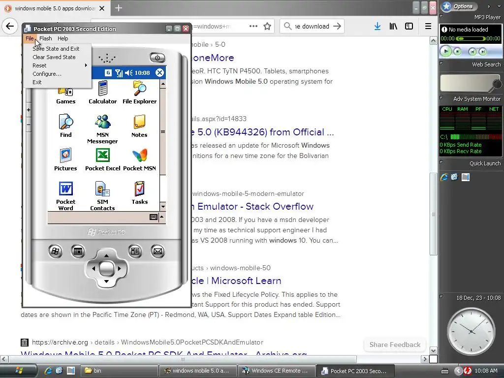Click the D-pad right arrow

click(x=119, y=268)
